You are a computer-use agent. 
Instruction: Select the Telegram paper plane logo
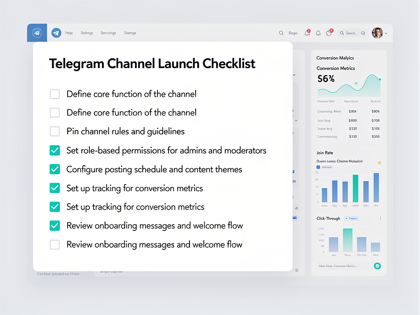(x=56, y=33)
